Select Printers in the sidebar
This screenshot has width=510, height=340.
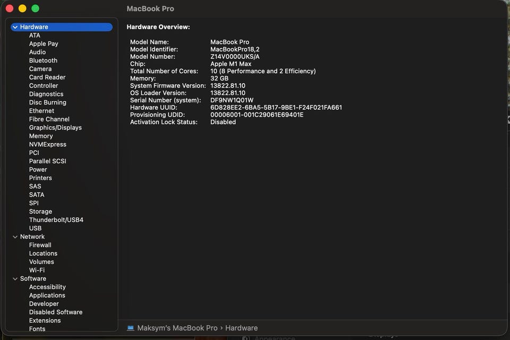tap(40, 178)
